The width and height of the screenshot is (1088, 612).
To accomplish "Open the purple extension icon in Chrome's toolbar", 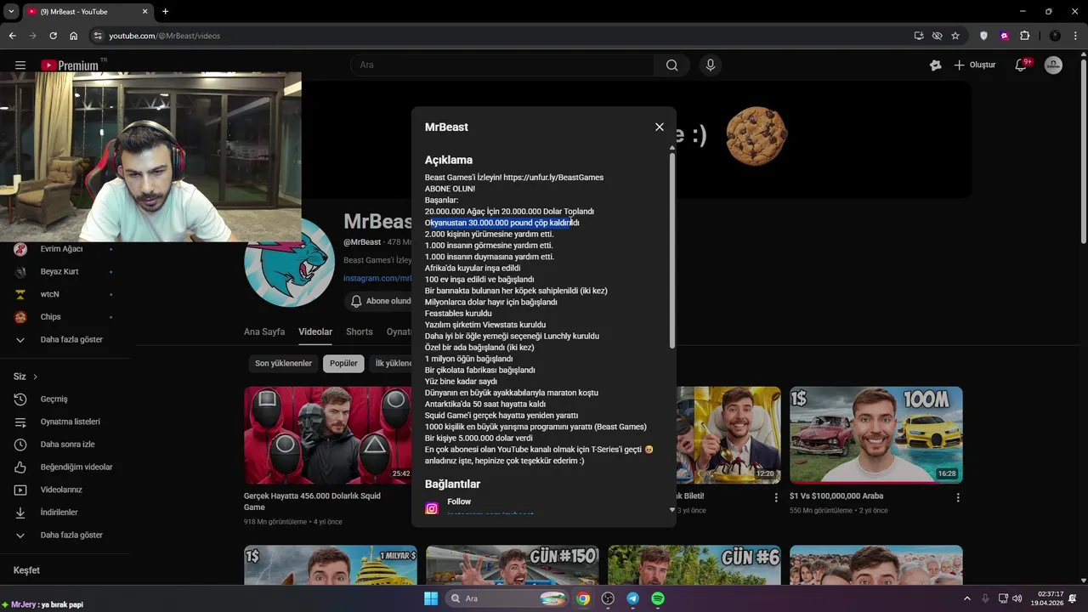I will click(x=1005, y=36).
